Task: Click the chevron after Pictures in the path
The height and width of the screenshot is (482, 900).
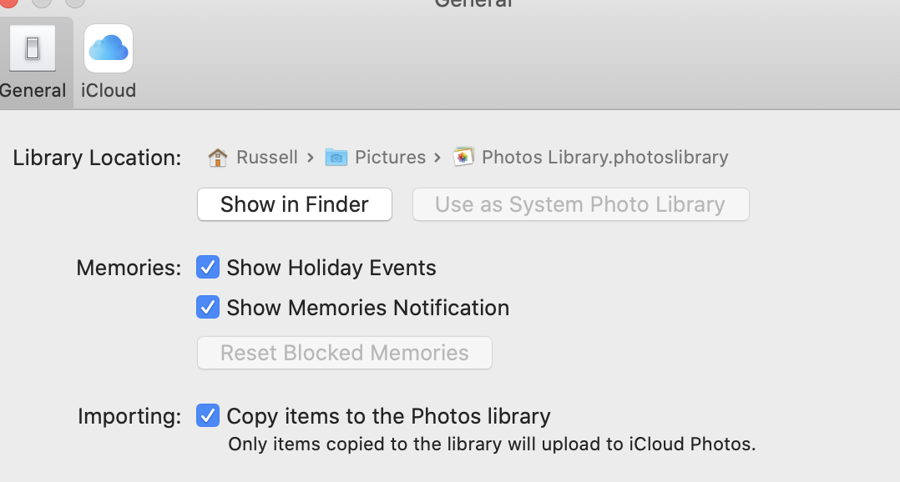Action: click(x=439, y=157)
